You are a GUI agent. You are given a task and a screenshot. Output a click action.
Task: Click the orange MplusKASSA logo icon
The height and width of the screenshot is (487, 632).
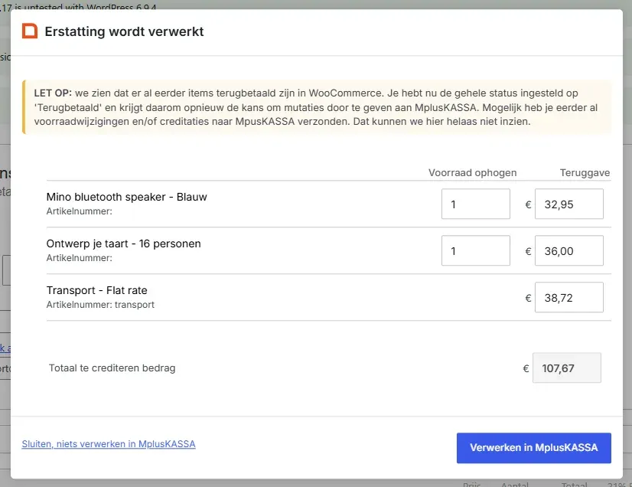(30, 31)
